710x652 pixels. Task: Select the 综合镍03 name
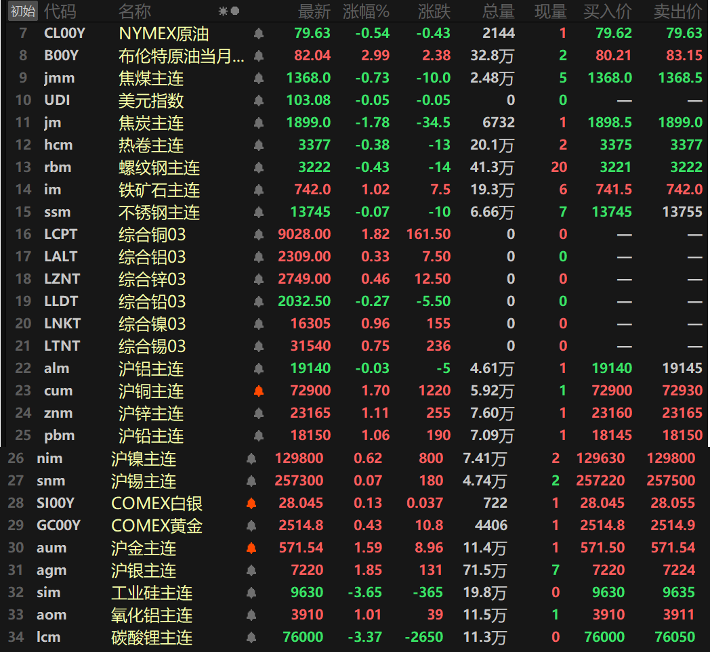click(x=152, y=324)
